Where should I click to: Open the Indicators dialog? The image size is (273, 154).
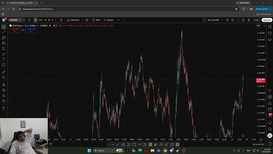tap(73, 20)
